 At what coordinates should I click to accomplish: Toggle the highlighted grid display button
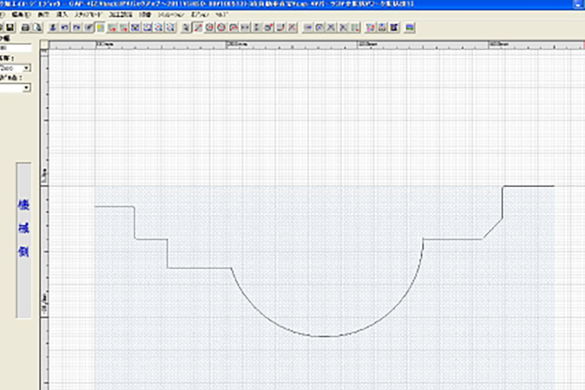99,27
